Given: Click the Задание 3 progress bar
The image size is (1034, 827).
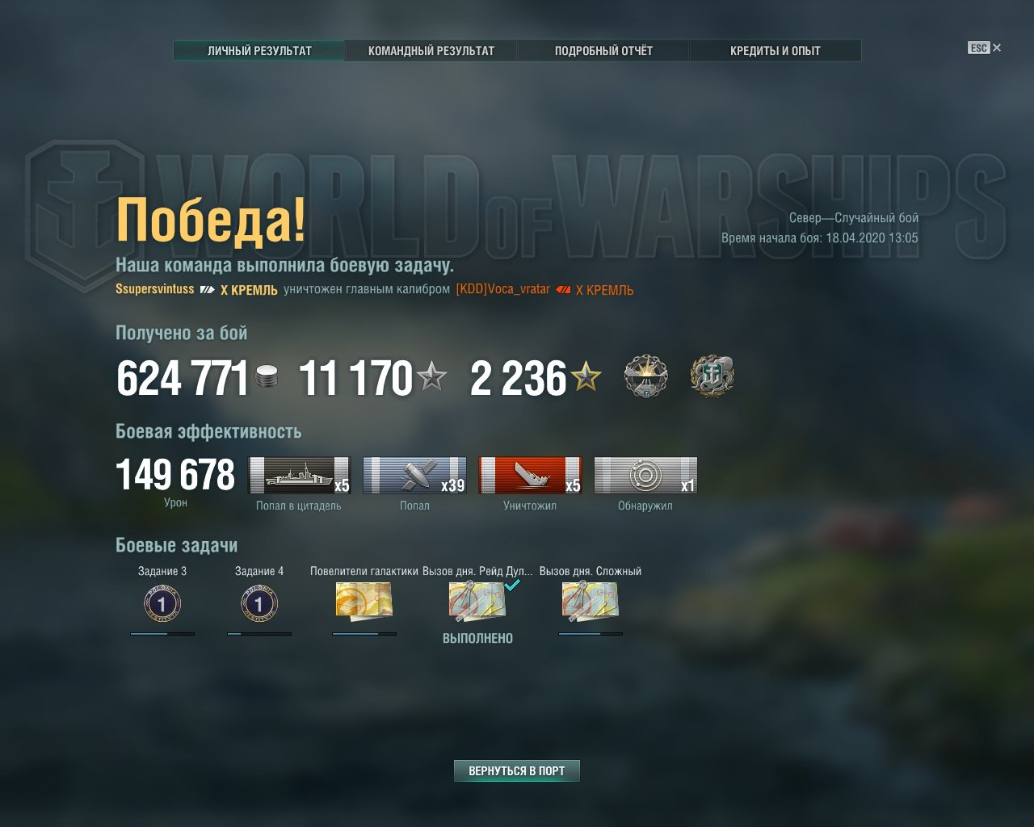Looking at the screenshot, I should tap(162, 634).
